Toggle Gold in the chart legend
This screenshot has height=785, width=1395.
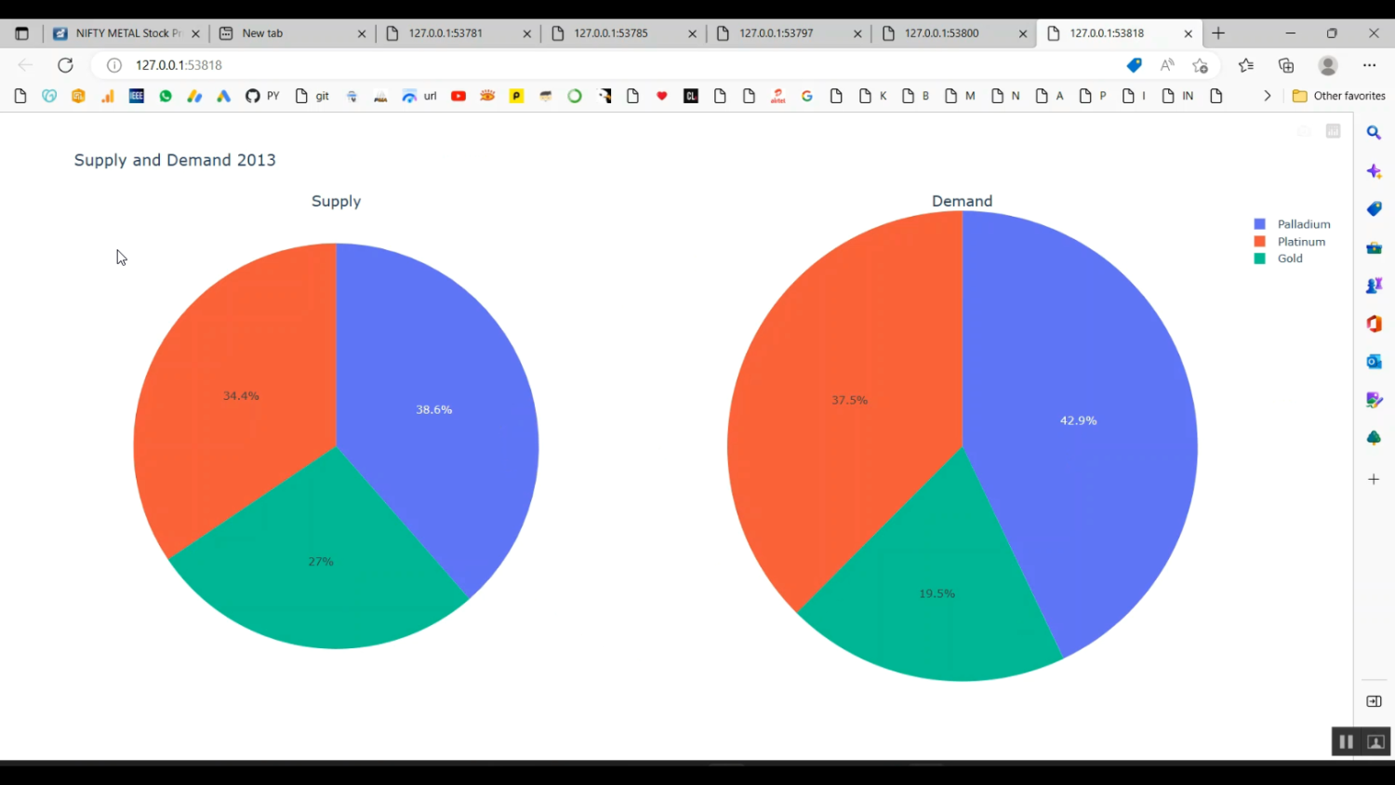click(1290, 258)
